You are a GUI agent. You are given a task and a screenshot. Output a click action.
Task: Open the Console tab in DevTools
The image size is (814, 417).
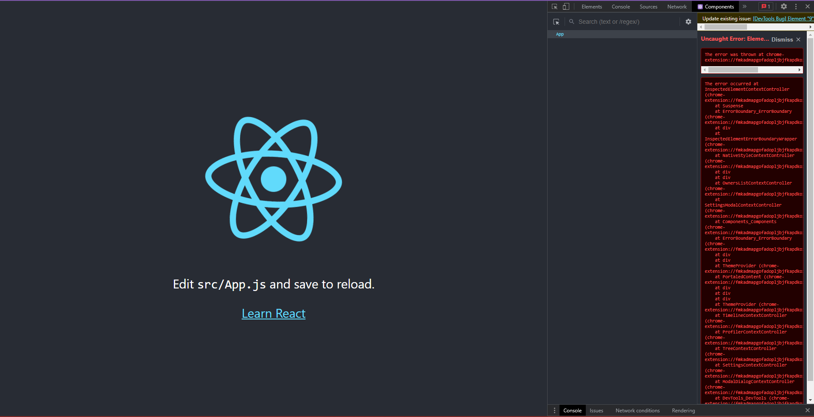[621, 6]
